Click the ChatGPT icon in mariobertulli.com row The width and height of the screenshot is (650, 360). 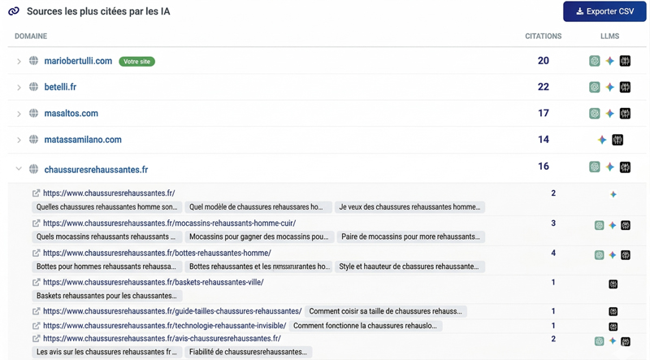pos(595,61)
